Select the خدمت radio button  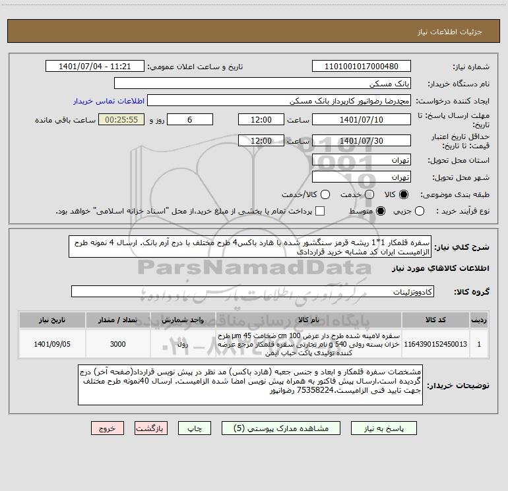coord(369,194)
